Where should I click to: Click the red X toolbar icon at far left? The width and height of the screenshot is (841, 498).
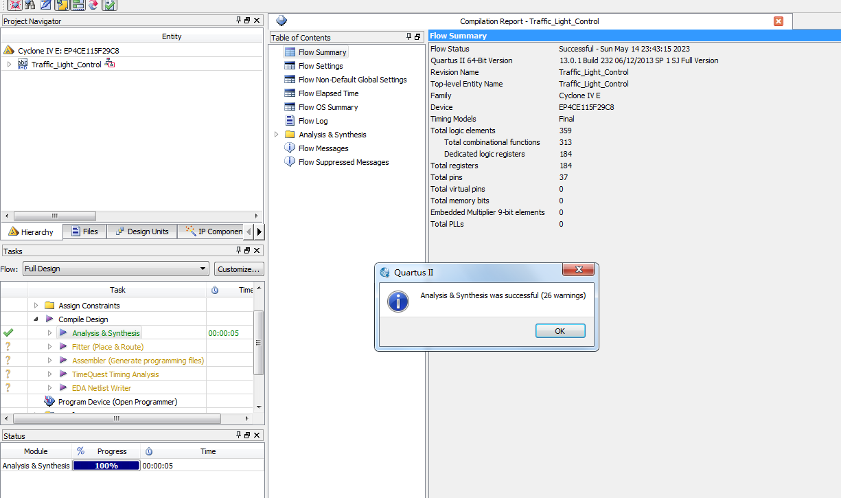14,5
